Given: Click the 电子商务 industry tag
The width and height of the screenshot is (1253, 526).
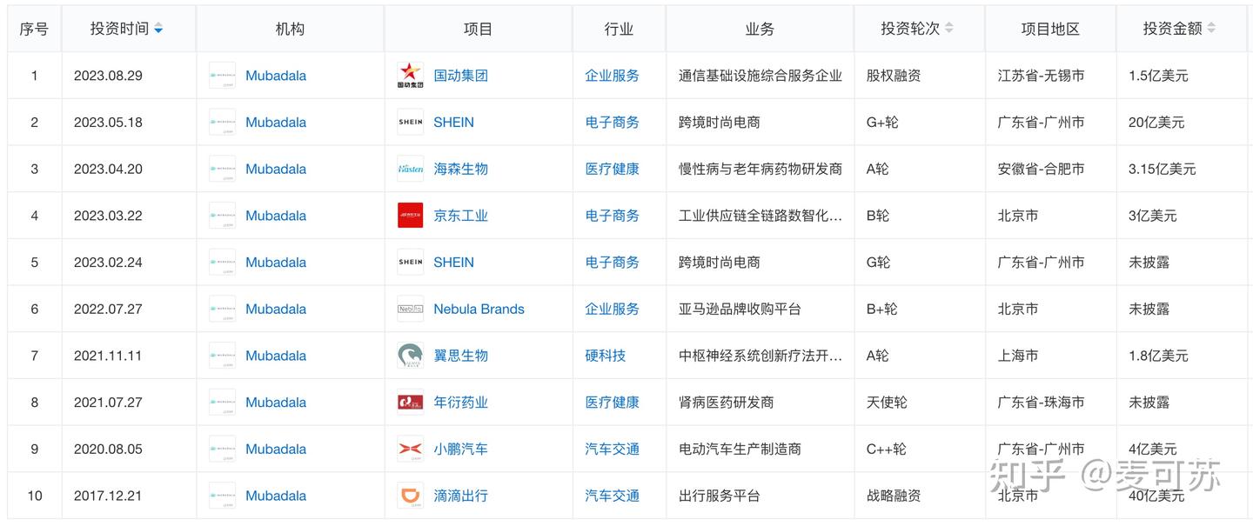Looking at the screenshot, I should [x=613, y=122].
